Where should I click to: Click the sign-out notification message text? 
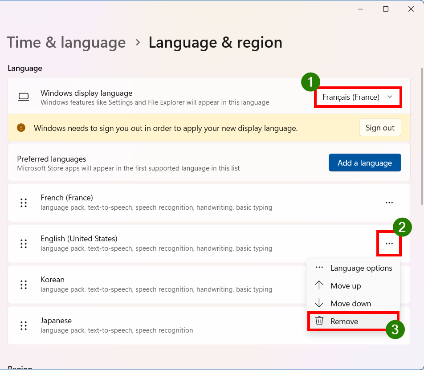pyautogui.click(x=166, y=128)
